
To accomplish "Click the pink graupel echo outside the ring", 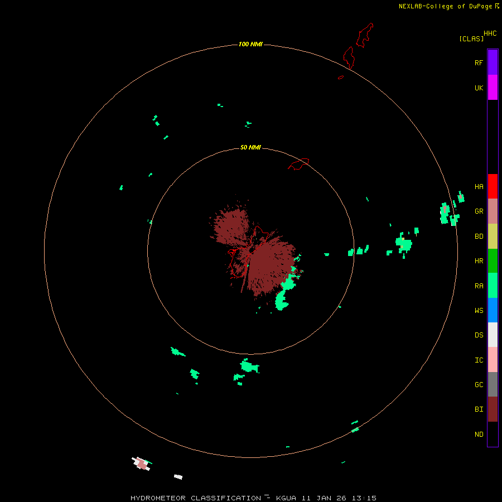I will point(142,464).
